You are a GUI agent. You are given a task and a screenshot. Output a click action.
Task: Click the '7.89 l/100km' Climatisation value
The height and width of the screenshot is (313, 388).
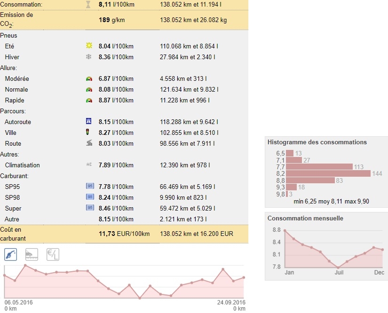[116, 165]
